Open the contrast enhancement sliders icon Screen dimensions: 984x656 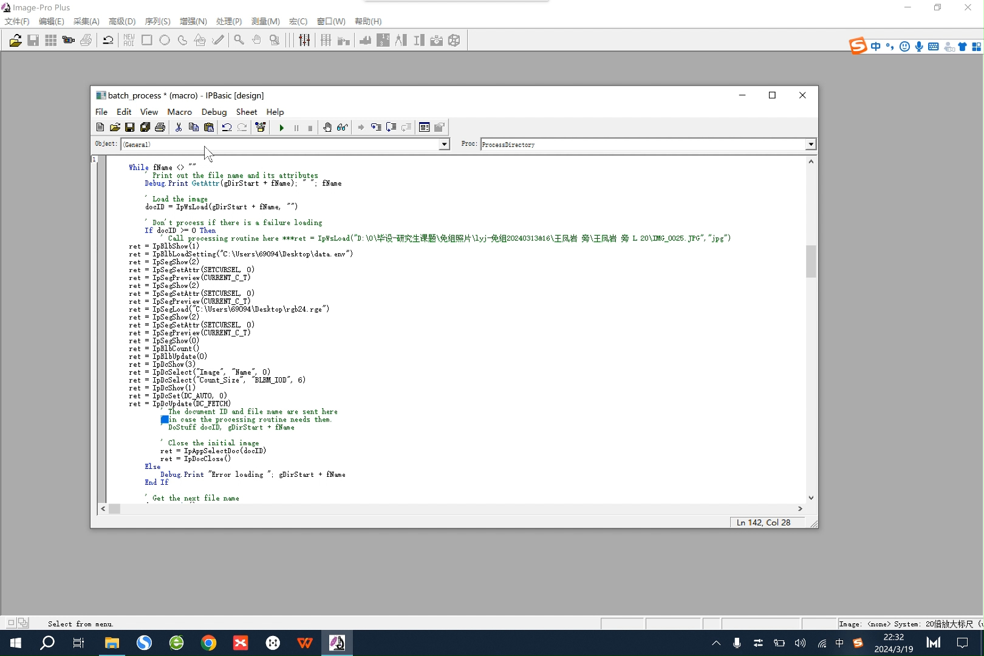pos(304,41)
